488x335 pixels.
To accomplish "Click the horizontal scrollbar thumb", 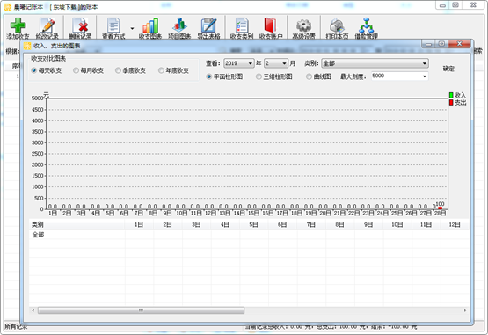I will pyautogui.click(x=141, y=310).
